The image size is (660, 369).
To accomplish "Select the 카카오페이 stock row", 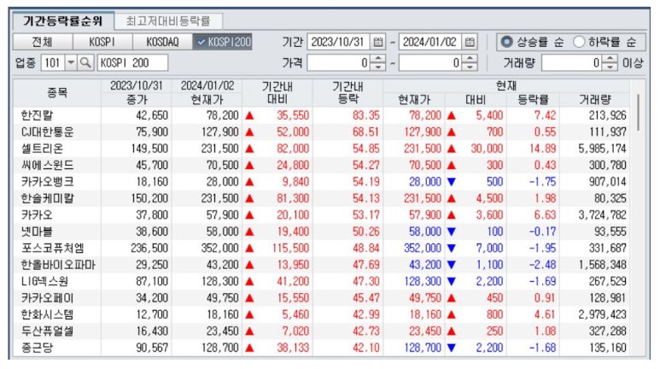I will click(x=322, y=298).
